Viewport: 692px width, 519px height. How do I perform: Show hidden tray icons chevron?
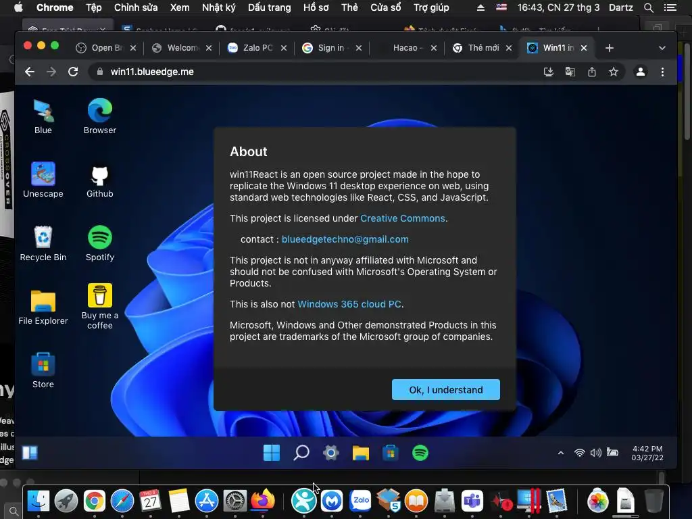[x=561, y=453]
